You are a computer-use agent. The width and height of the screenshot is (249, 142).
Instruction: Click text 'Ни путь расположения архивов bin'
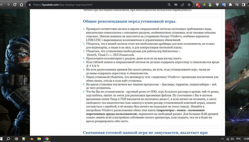pos(109,69)
